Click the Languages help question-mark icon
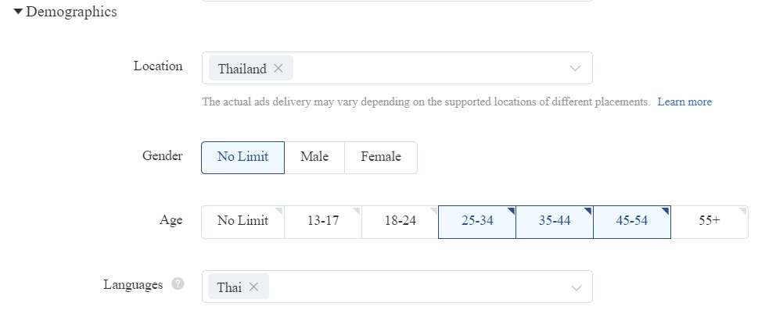 (178, 284)
